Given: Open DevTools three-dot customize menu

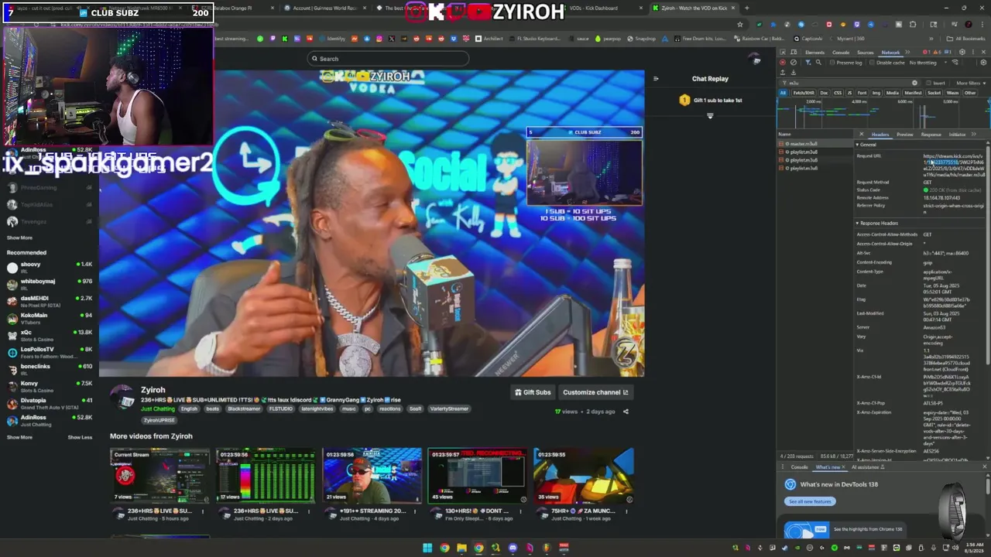Looking at the screenshot, I should pyautogui.click(x=973, y=53).
